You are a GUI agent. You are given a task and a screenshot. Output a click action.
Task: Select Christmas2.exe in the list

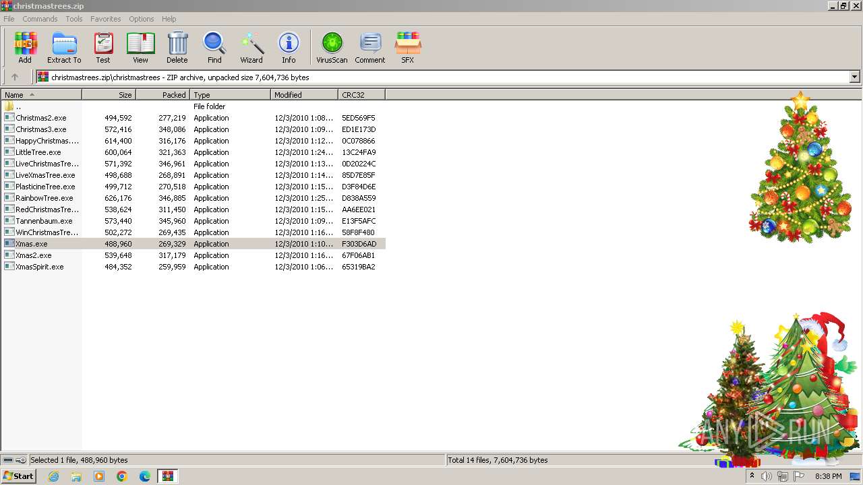[x=193, y=118]
